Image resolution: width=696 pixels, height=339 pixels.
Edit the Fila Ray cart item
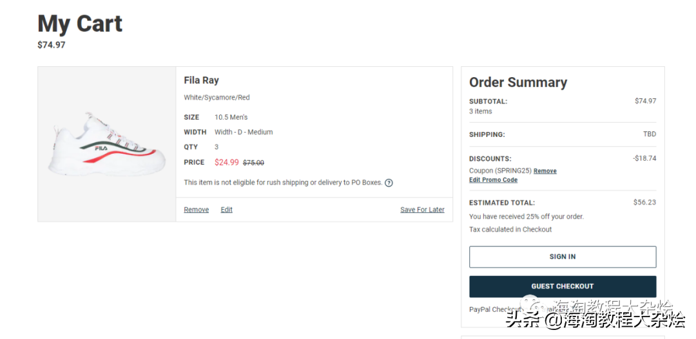(226, 210)
